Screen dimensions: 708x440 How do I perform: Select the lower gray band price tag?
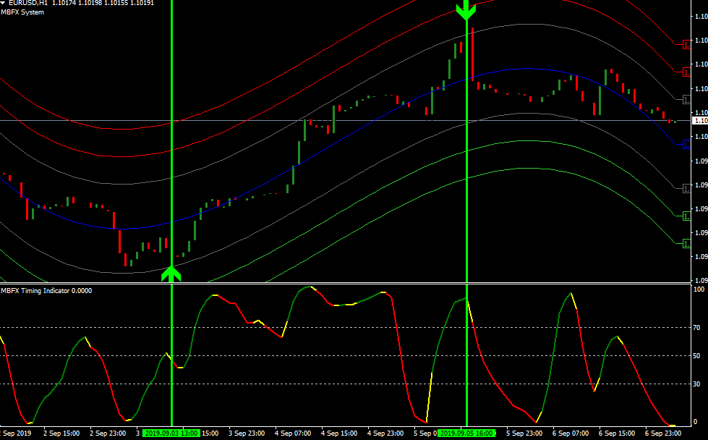point(686,188)
